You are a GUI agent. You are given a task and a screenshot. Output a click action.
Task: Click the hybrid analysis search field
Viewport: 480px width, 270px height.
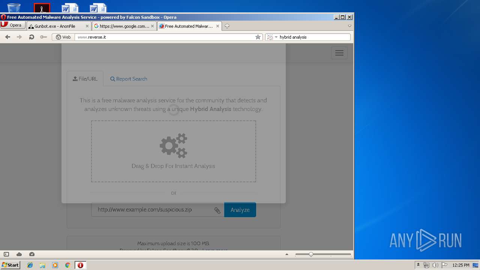click(x=314, y=37)
